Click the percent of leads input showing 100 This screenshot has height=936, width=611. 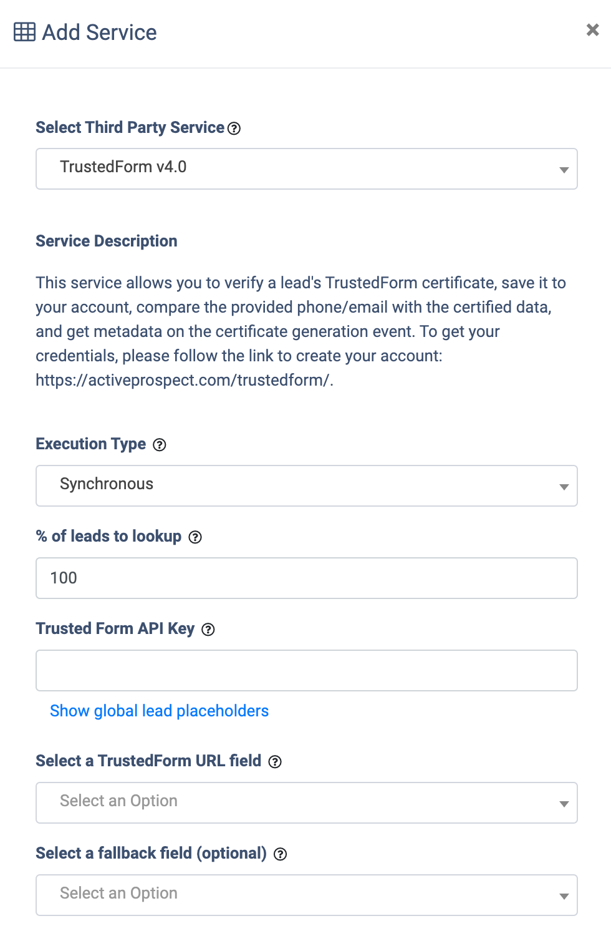click(306, 578)
